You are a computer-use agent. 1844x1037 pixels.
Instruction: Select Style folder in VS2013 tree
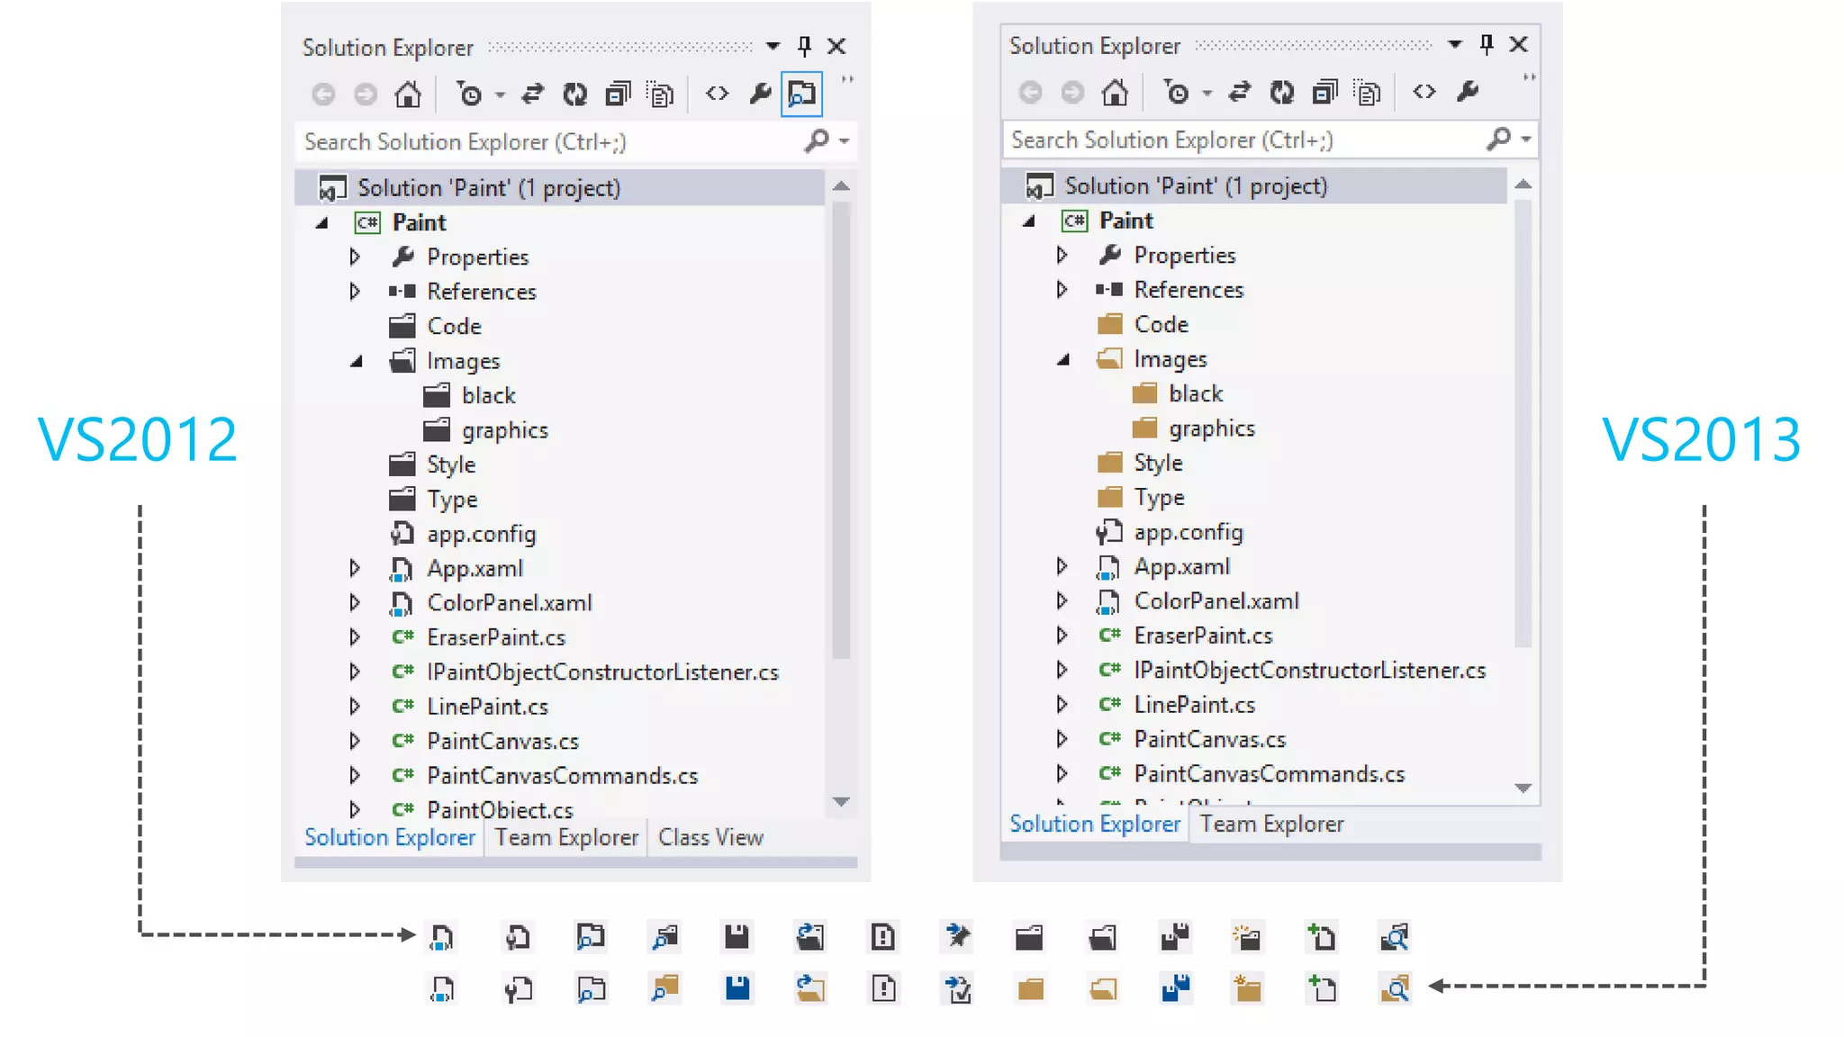[1140, 463]
